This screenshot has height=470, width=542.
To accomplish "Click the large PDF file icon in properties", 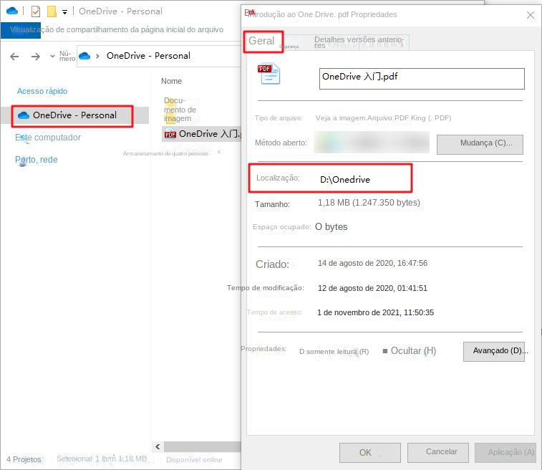I will pos(269,74).
